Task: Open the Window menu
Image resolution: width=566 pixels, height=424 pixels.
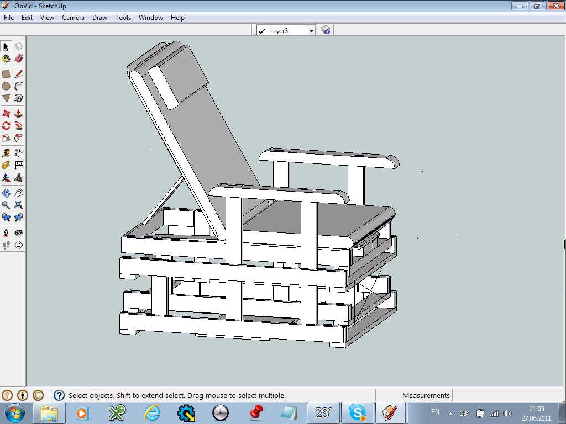Action: pyautogui.click(x=151, y=18)
